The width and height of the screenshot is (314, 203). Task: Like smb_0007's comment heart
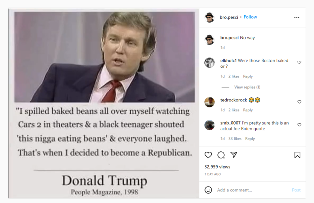click(x=299, y=125)
